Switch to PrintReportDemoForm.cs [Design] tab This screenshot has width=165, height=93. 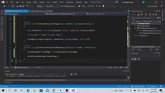point(41,11)
